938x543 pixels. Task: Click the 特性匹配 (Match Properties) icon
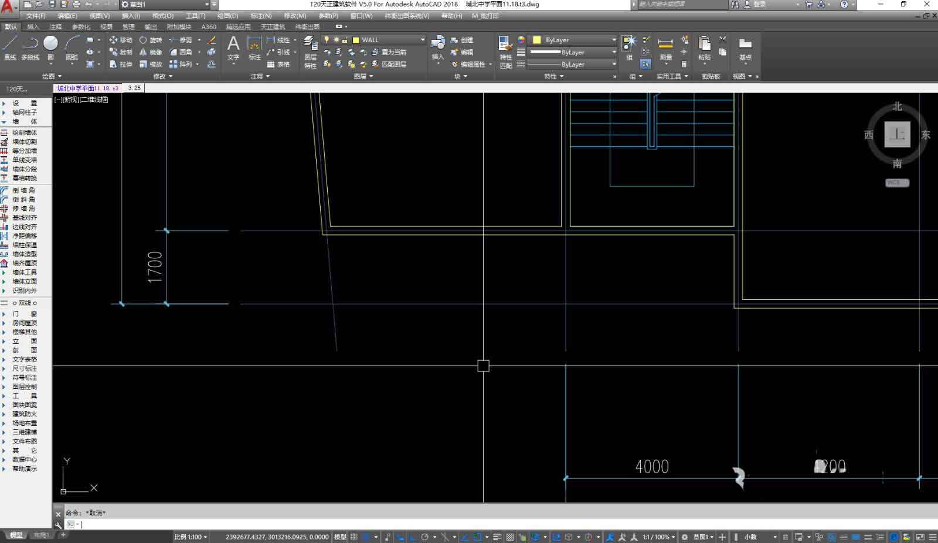(505, 52)
